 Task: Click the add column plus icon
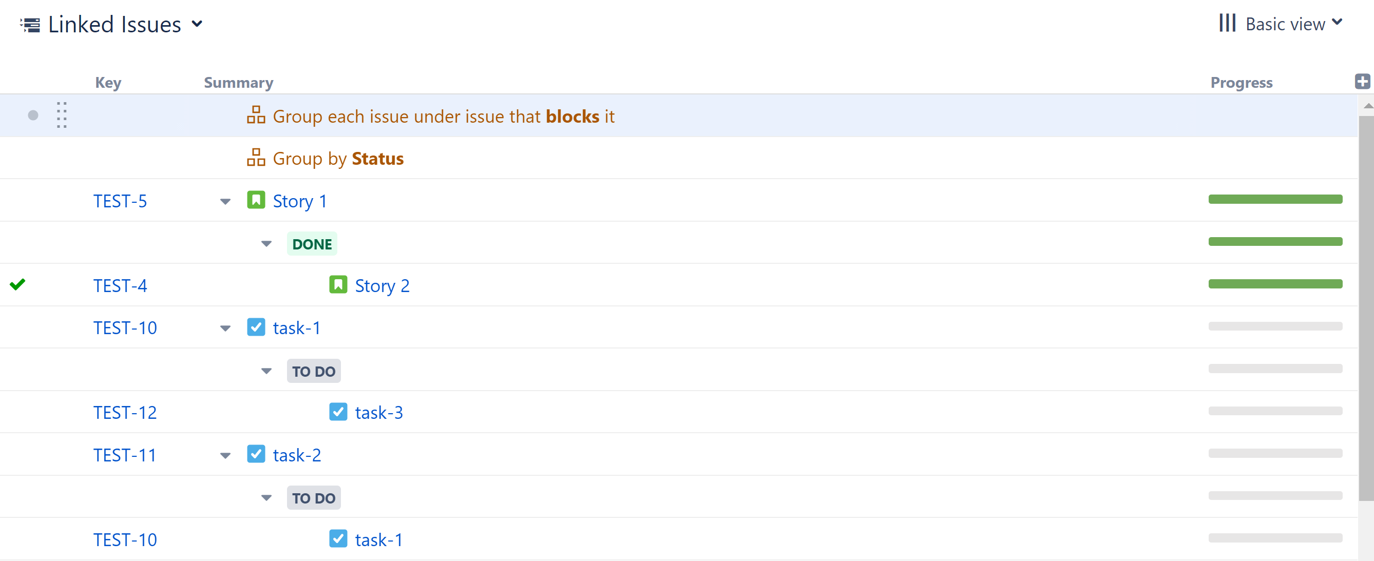pyautogui.click(x=1362, y=82)
